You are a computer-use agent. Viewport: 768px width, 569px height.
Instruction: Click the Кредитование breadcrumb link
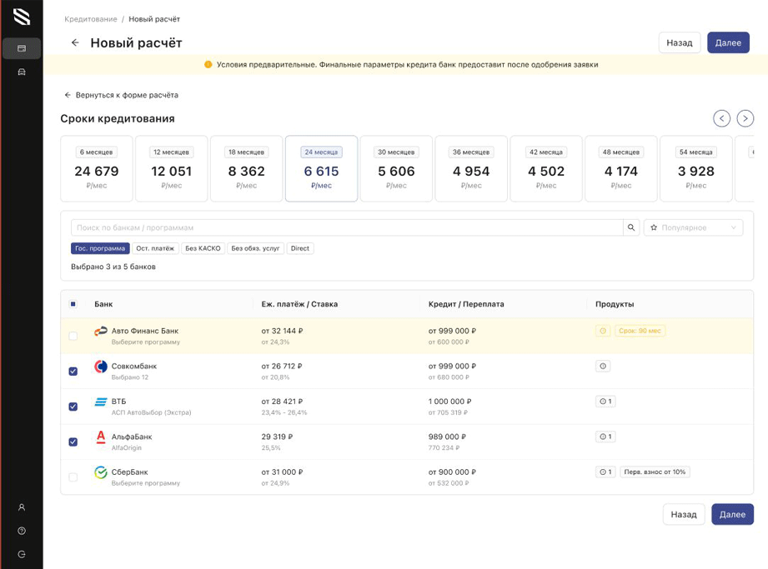pos(91,19)
